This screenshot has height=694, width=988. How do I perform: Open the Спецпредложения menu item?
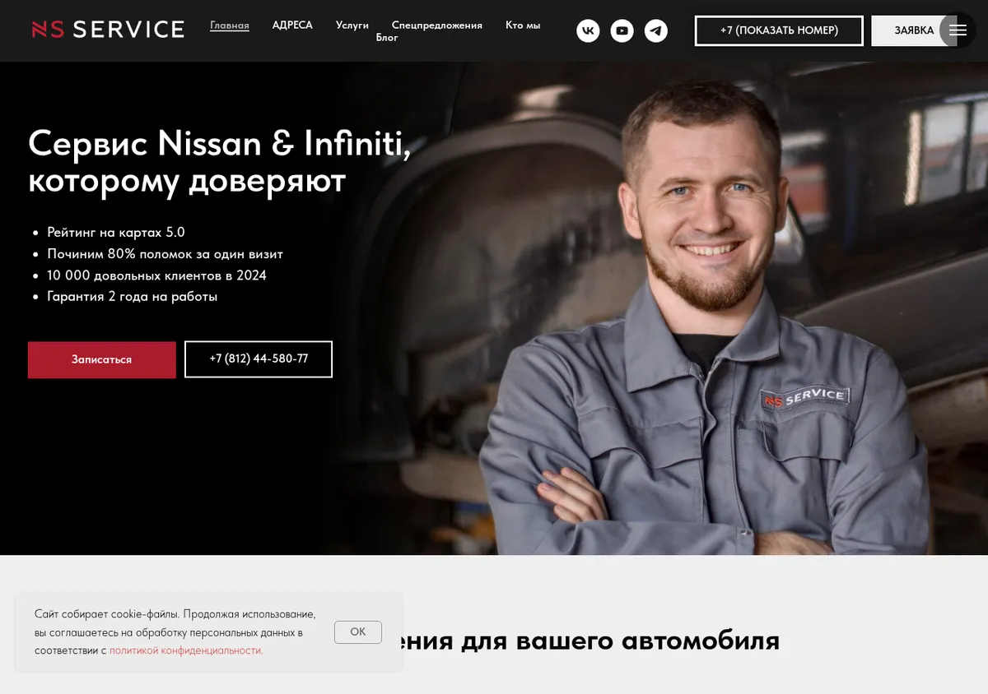coord(437,25)
